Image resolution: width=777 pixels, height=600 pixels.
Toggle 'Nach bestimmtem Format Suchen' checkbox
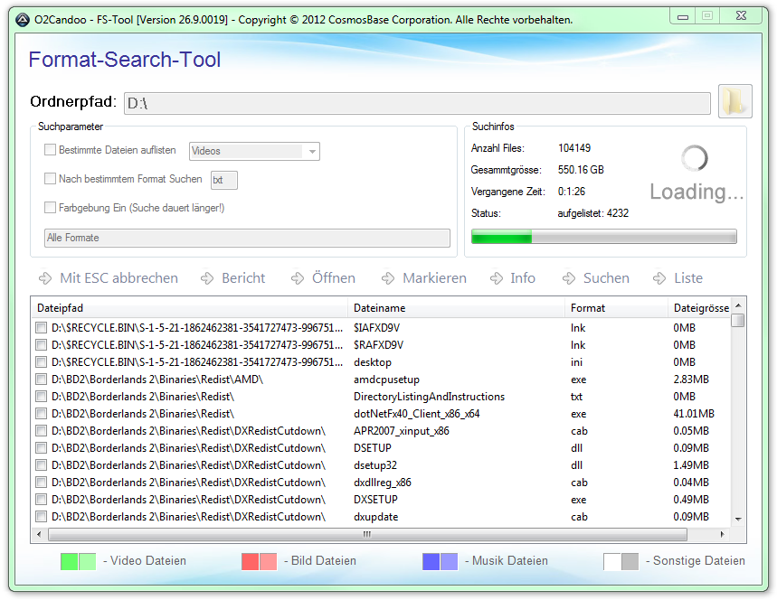coord(51,179)
